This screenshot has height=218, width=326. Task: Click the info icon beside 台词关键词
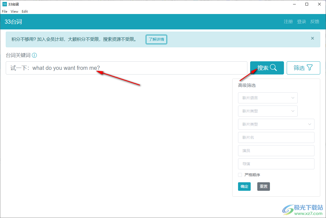34,55
